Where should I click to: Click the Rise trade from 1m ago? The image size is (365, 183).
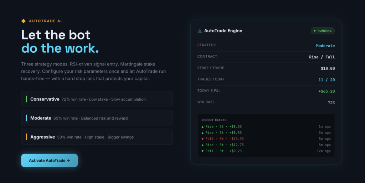click(x=266, y=126)
